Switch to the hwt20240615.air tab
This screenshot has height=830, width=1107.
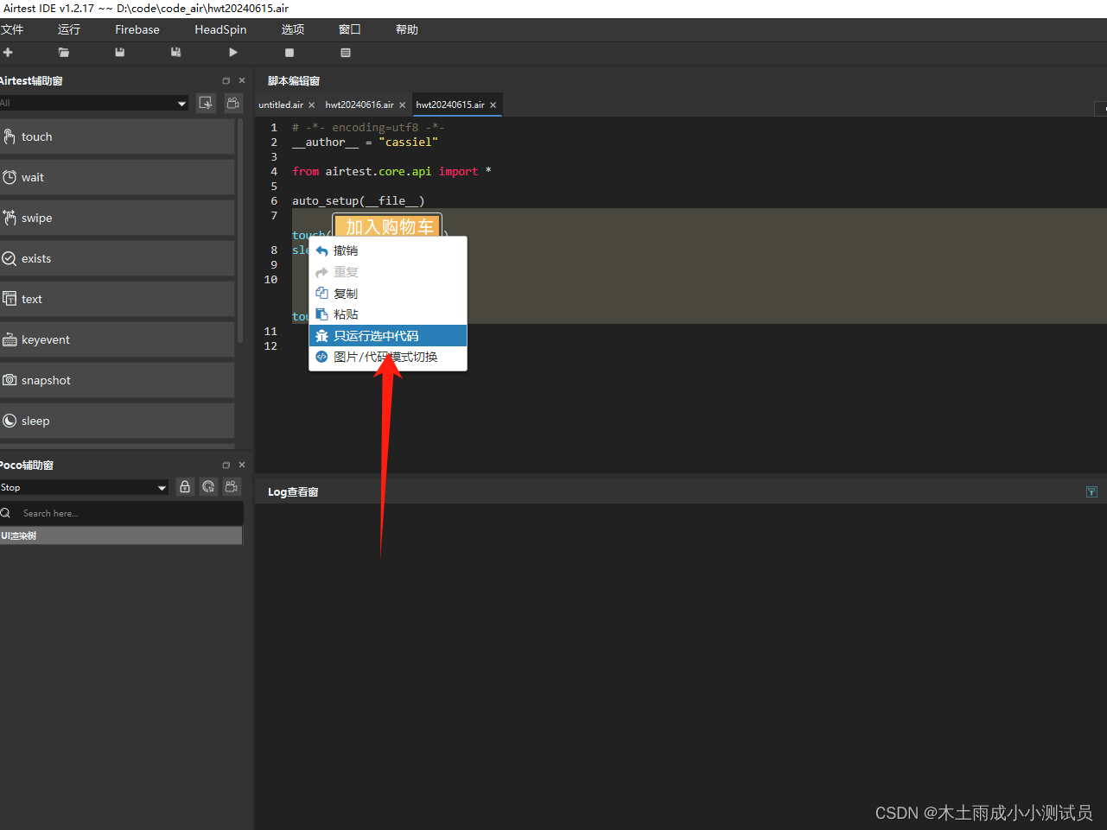pos(450,105)
